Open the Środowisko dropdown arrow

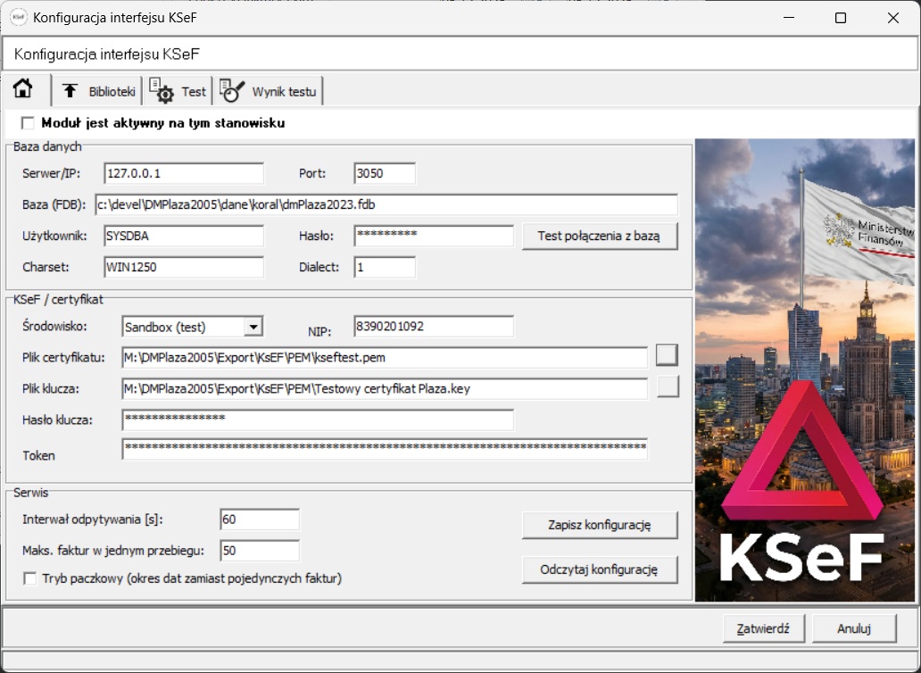coord(253,327)
